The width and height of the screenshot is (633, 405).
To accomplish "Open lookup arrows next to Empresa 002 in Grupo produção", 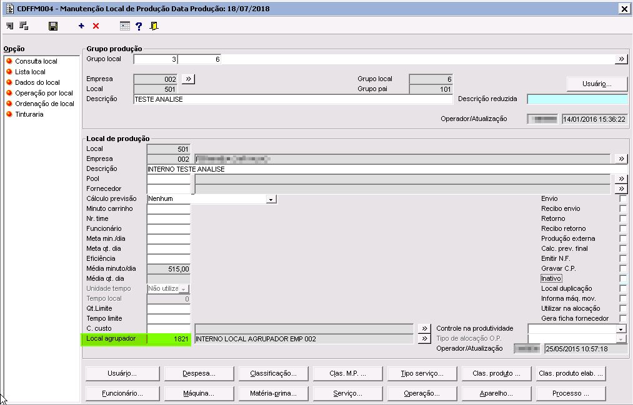I will coord(188,79).
